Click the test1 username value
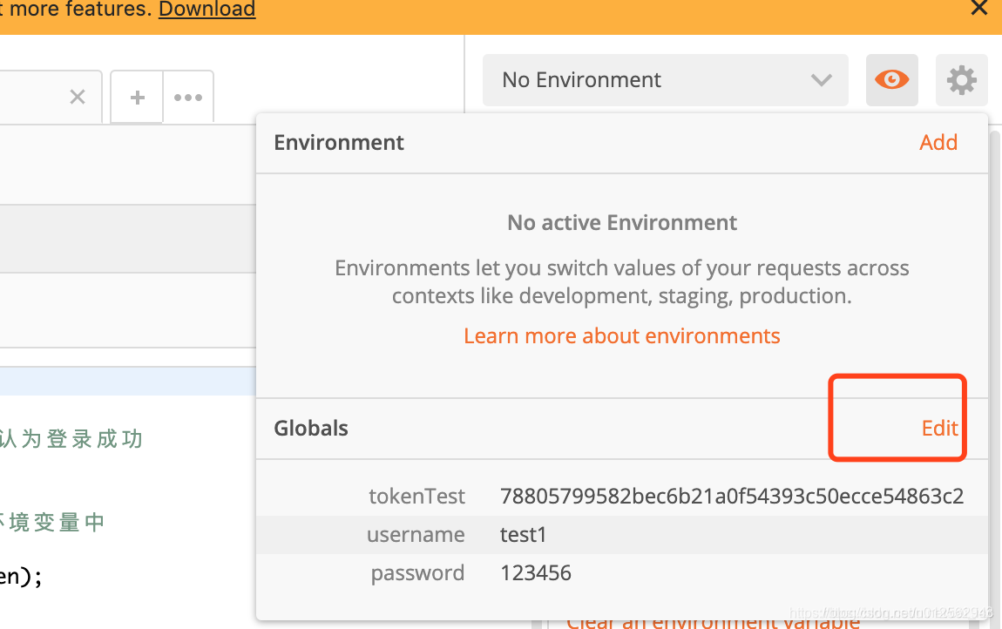The height and width of the screenshot is (629, 1002). [524, 534]
